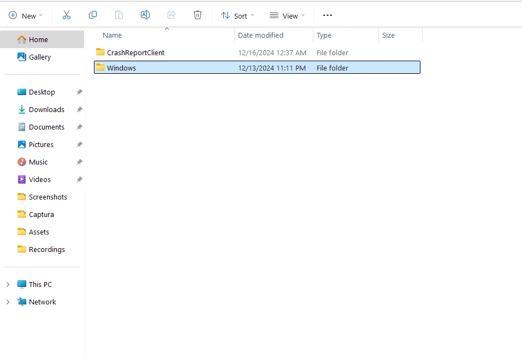The image size is (522, 358).
Task: Click pin icon next to Videos
Action: 79,179
